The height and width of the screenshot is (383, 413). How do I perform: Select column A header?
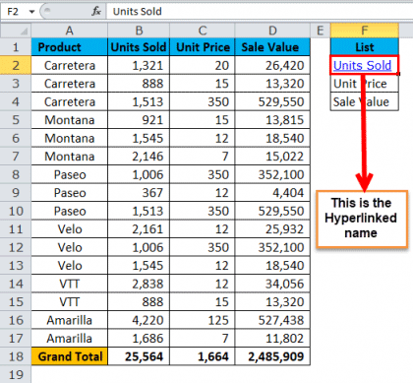(69, 31)
